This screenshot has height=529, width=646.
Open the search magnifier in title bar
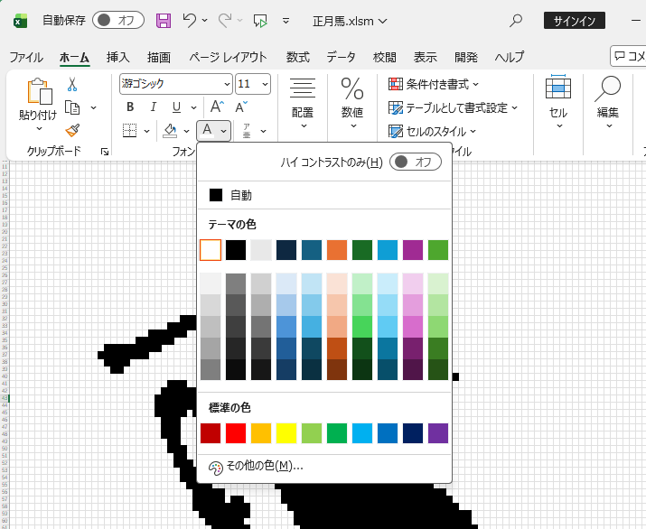point(517,20)
